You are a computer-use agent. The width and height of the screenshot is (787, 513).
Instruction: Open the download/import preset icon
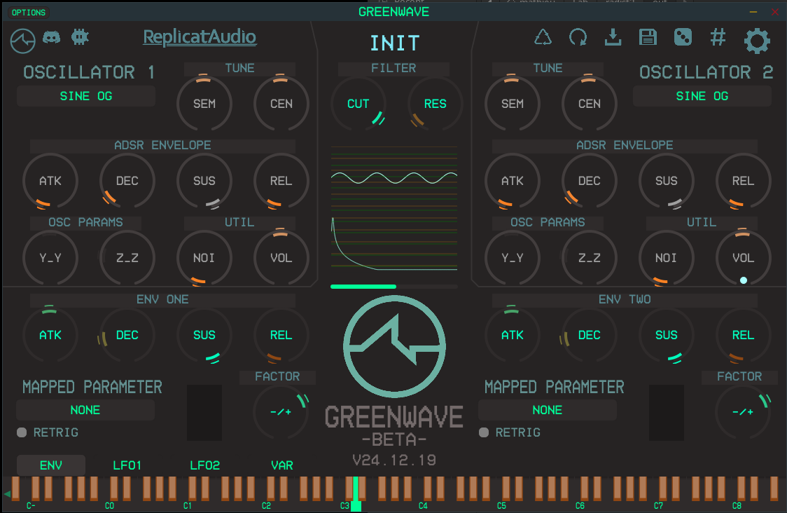[613, 38]
